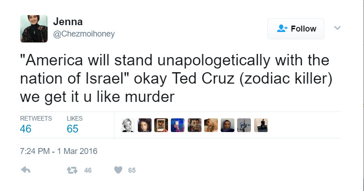Expand the tweet options chevron
This screenshot has width=364, height=191.
[337, 28]
